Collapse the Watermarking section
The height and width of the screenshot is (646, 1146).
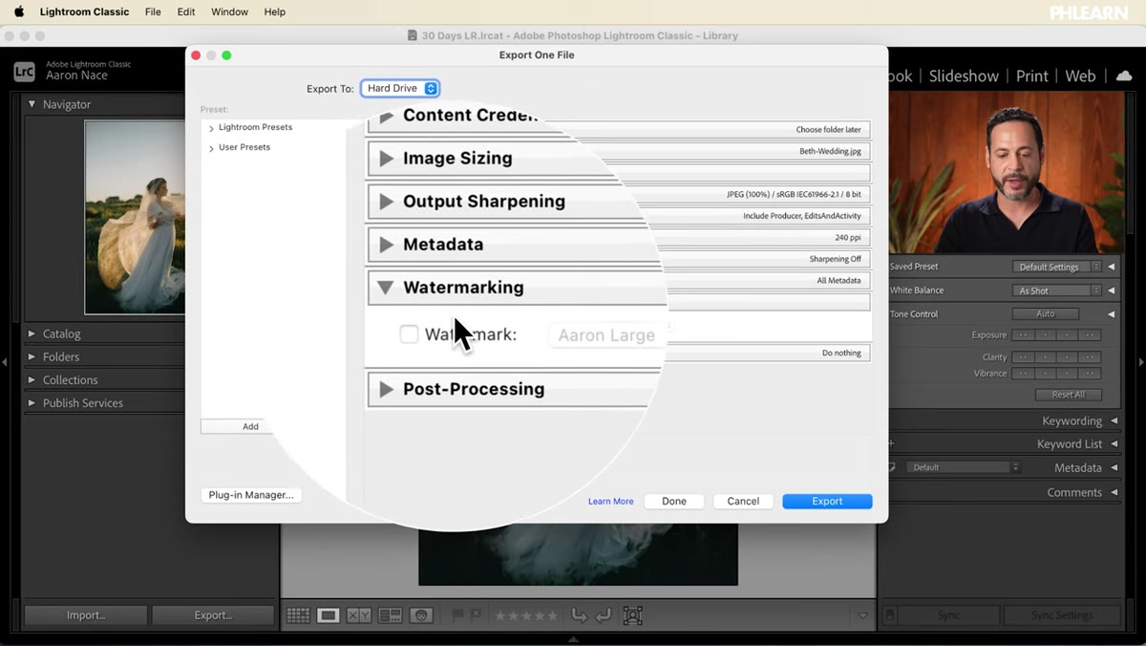click(x=386, y=287)
